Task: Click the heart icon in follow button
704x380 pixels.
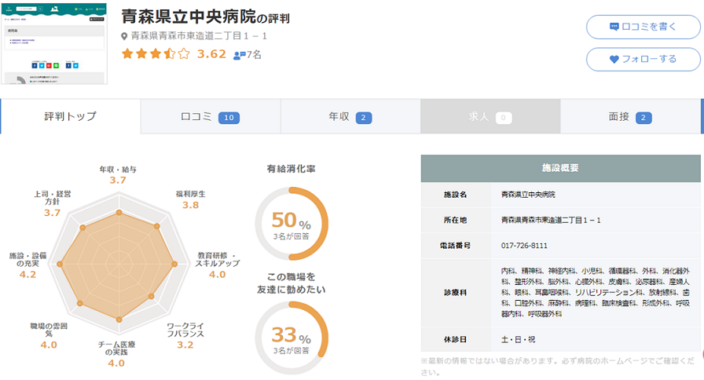Action: coord(614,59)
